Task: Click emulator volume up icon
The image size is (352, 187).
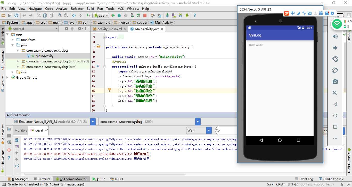Action: [x=335, y=36]
